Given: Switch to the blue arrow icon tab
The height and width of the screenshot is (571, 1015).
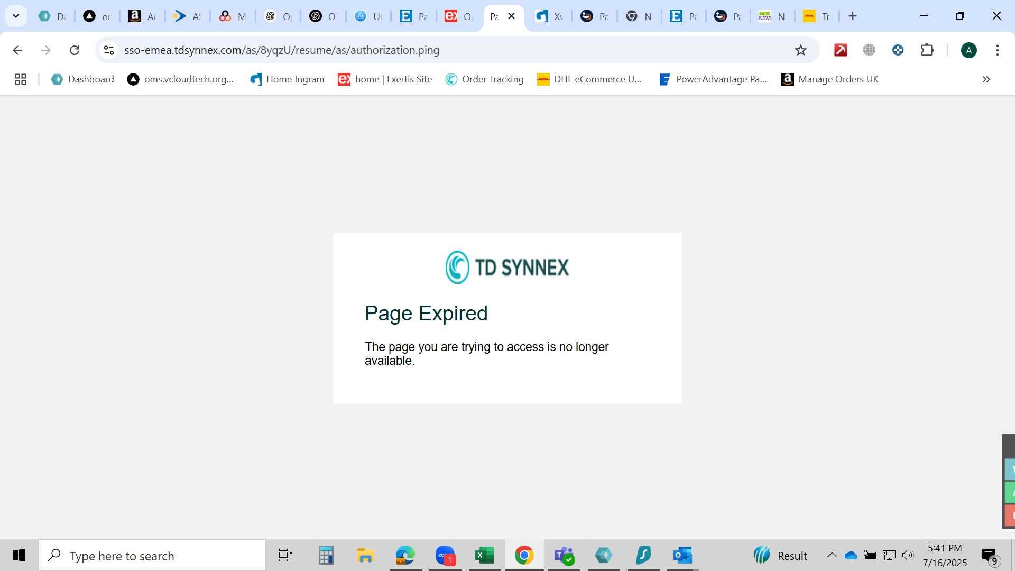Looking at the screenshot, I should (187, 16).
